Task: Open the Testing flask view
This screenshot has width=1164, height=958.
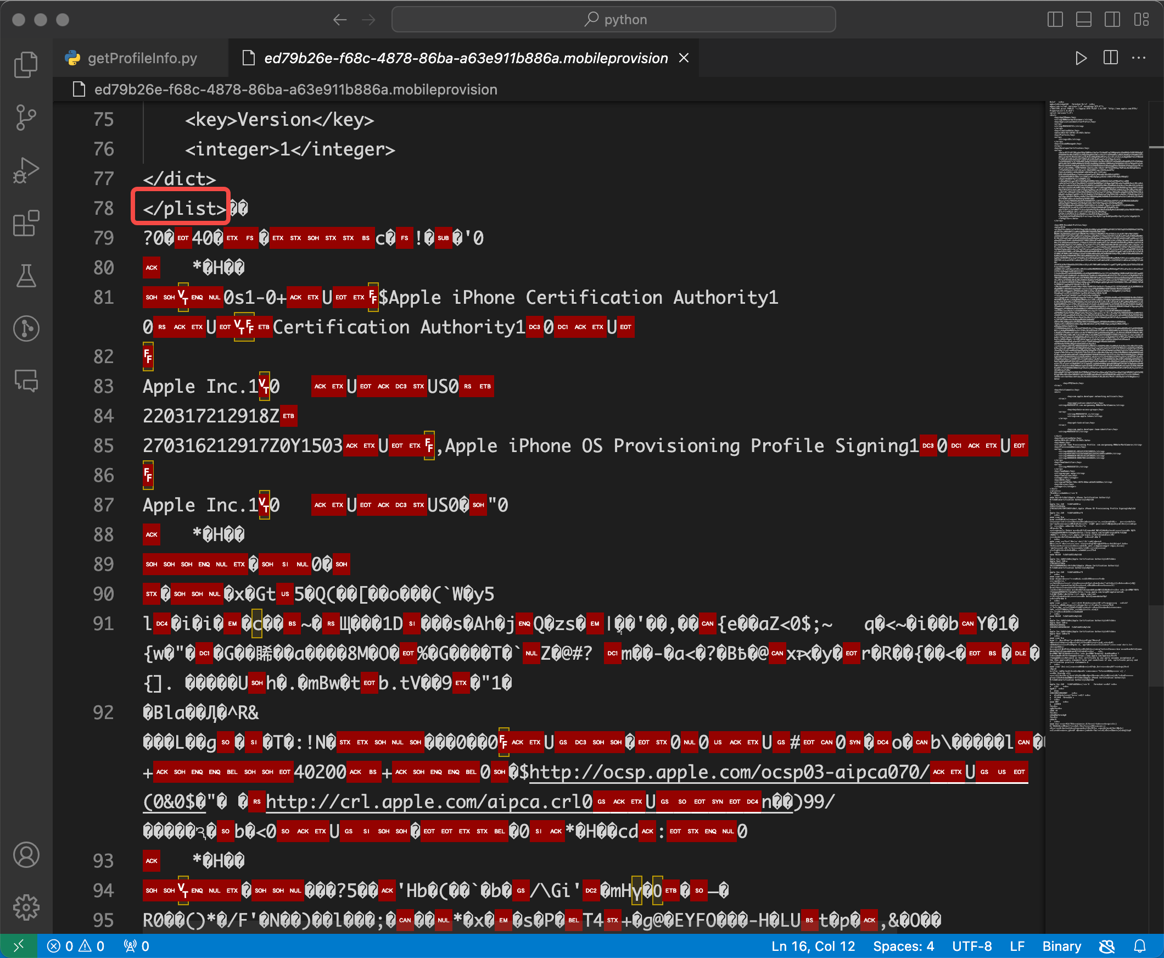Action: click(26, 275)
